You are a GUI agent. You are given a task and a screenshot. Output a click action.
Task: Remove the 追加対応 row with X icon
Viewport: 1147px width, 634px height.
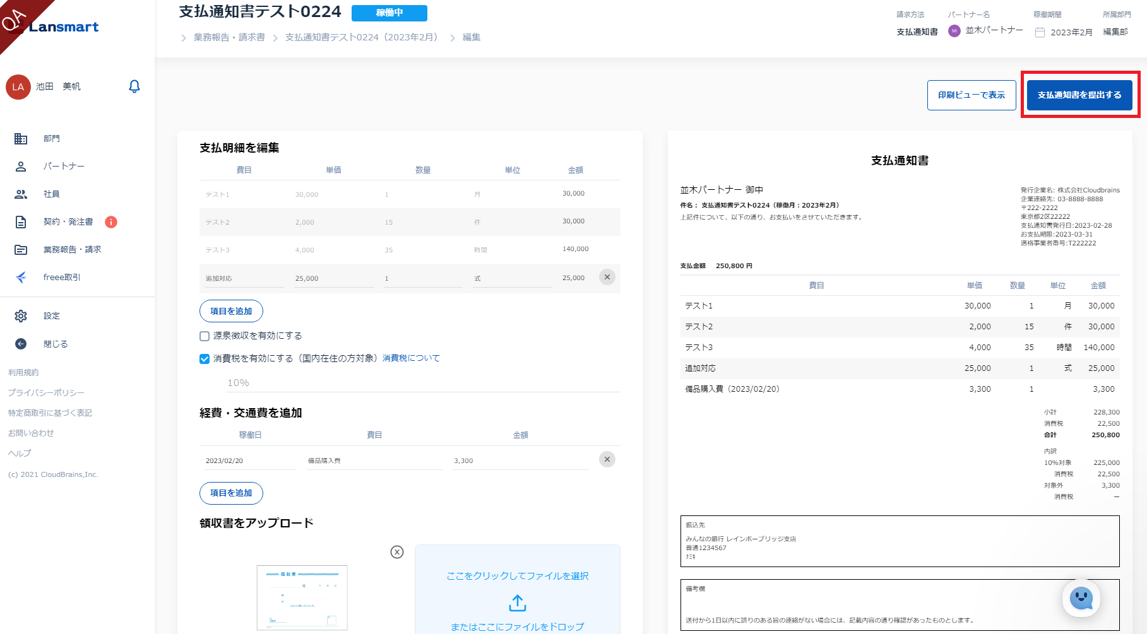(607, 278)
